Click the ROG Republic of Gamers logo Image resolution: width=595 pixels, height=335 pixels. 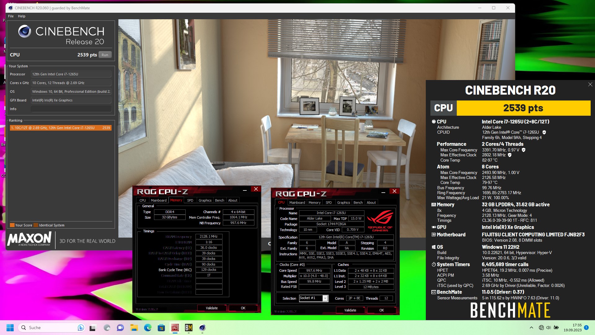point(380,221)
